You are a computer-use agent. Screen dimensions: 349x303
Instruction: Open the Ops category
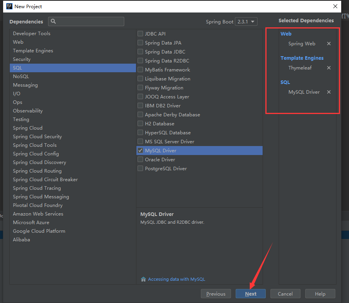[73, 102]
